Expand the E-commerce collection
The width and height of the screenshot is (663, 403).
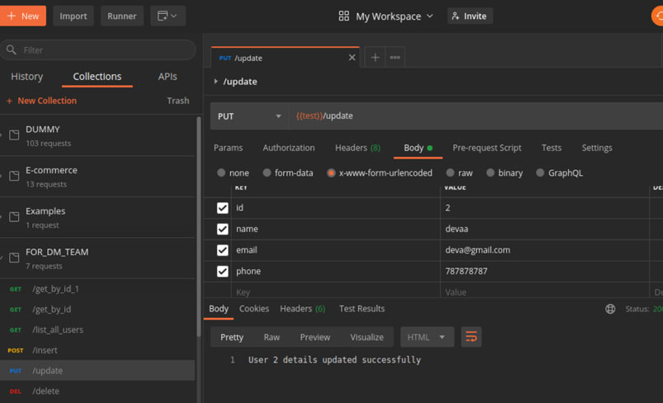point(2,176)
